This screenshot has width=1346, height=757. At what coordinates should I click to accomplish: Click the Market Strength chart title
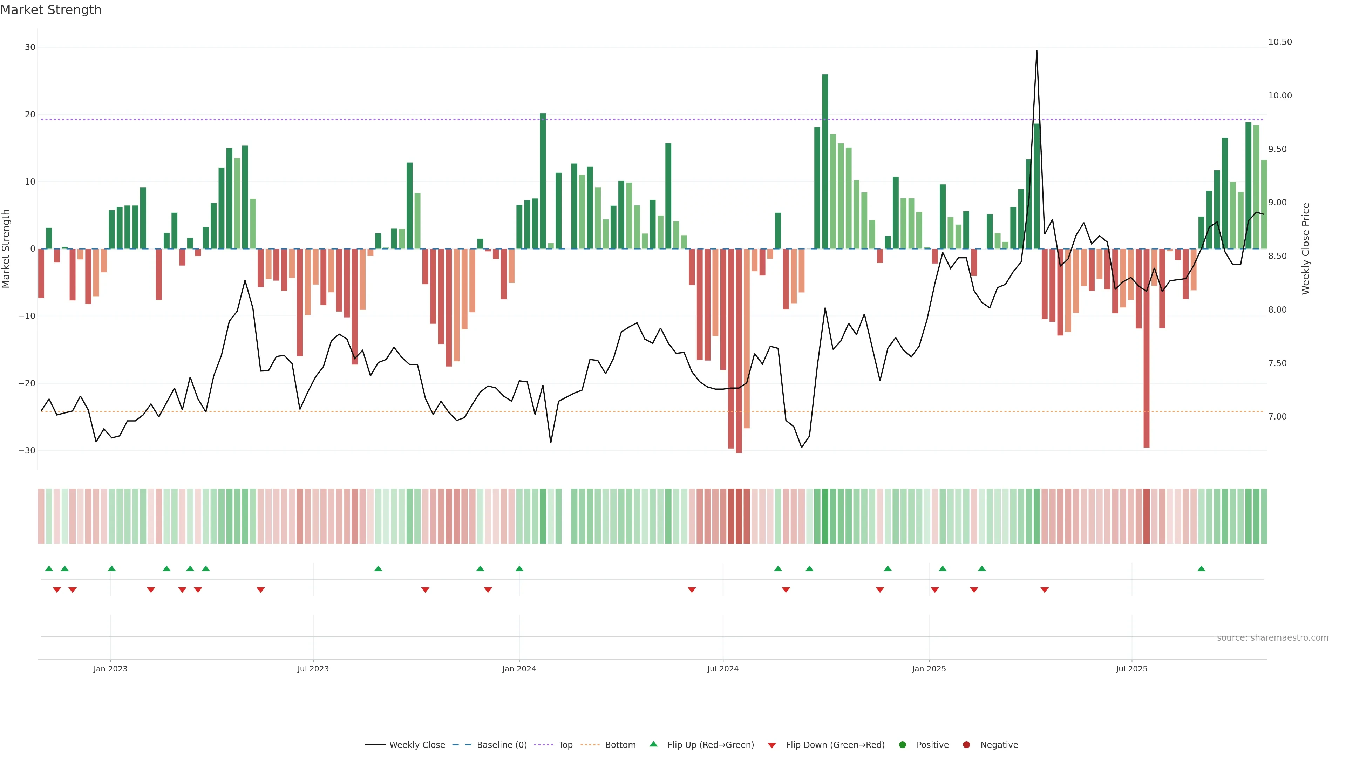click(51, 10)
